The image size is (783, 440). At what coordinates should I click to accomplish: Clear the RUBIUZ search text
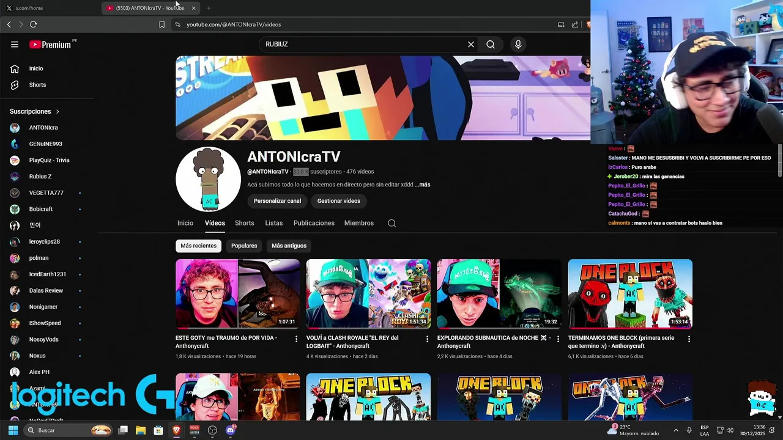click(471, 44)
